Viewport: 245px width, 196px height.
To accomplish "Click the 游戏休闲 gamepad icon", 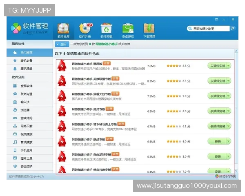I will [x=15, y=118].
